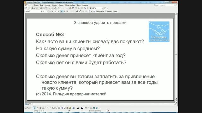Image resolution: width=202 pixels, height=113 pixels.
Task: Click the Гильдия предпринимателей logo image
Action: 159,32
